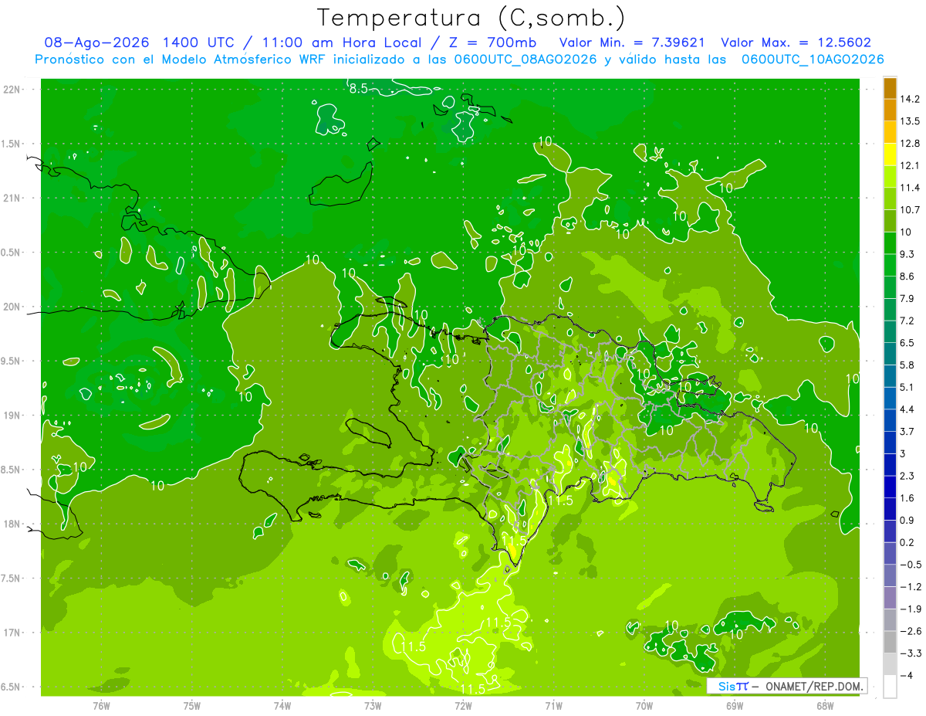
Task: Click the SisPi ONAMET/REP.DOM. logo box
Action: (786, 686)
